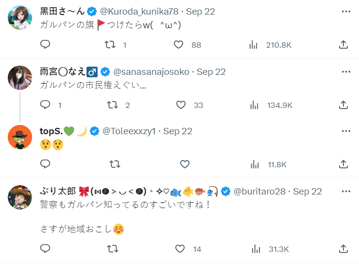359x264 pixels.
Task: Retweet the Kuroda_kunika78 flag tweet
Action: click(111, 45)
